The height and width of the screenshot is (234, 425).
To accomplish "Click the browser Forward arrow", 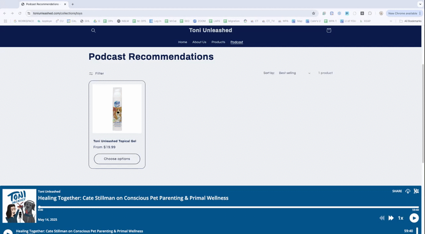I will coord(12,13).
